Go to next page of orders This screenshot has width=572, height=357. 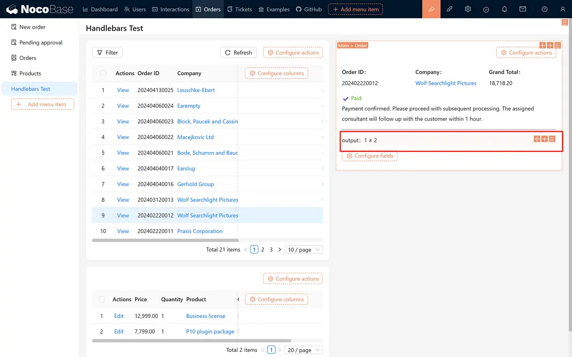click(x=279, y=250)
